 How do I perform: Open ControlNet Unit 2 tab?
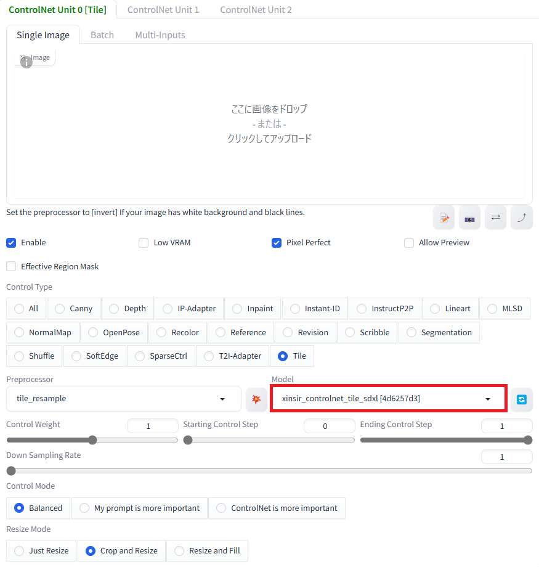[x=256, y=10]
